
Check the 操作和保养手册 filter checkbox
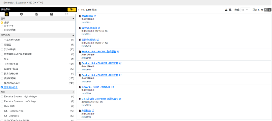coord(2,83)
